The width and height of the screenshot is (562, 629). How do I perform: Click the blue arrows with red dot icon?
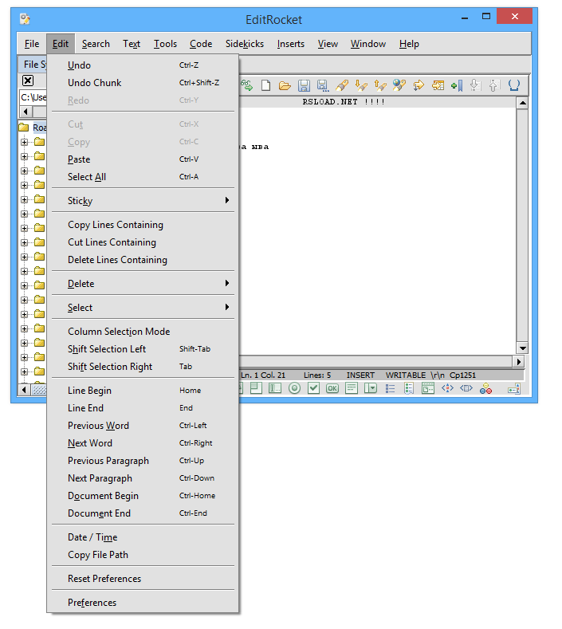point(447,388)
